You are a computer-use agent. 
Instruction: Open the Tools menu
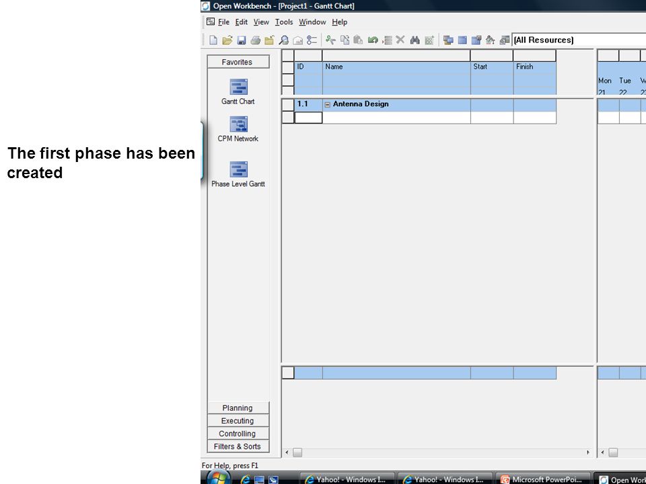pos(284,22)
